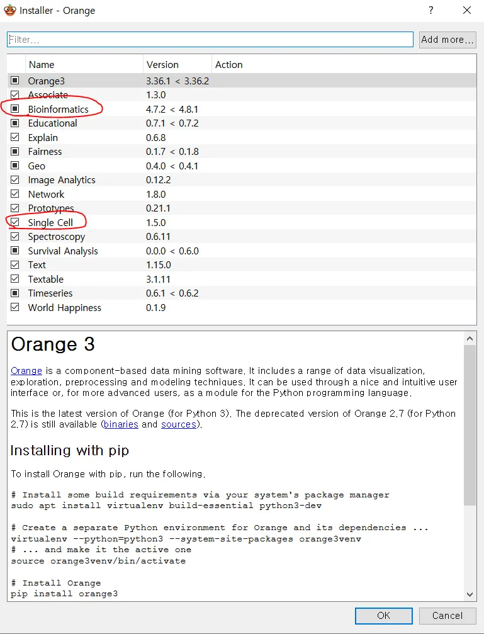Uncheck the Single Cell add-on
This screenshot has width=484, height=634.
(15, 222)
